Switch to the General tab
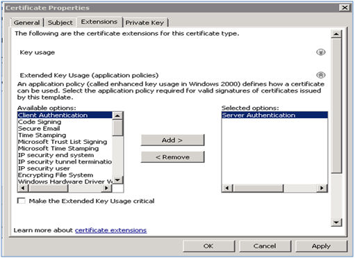 (26, 23)
